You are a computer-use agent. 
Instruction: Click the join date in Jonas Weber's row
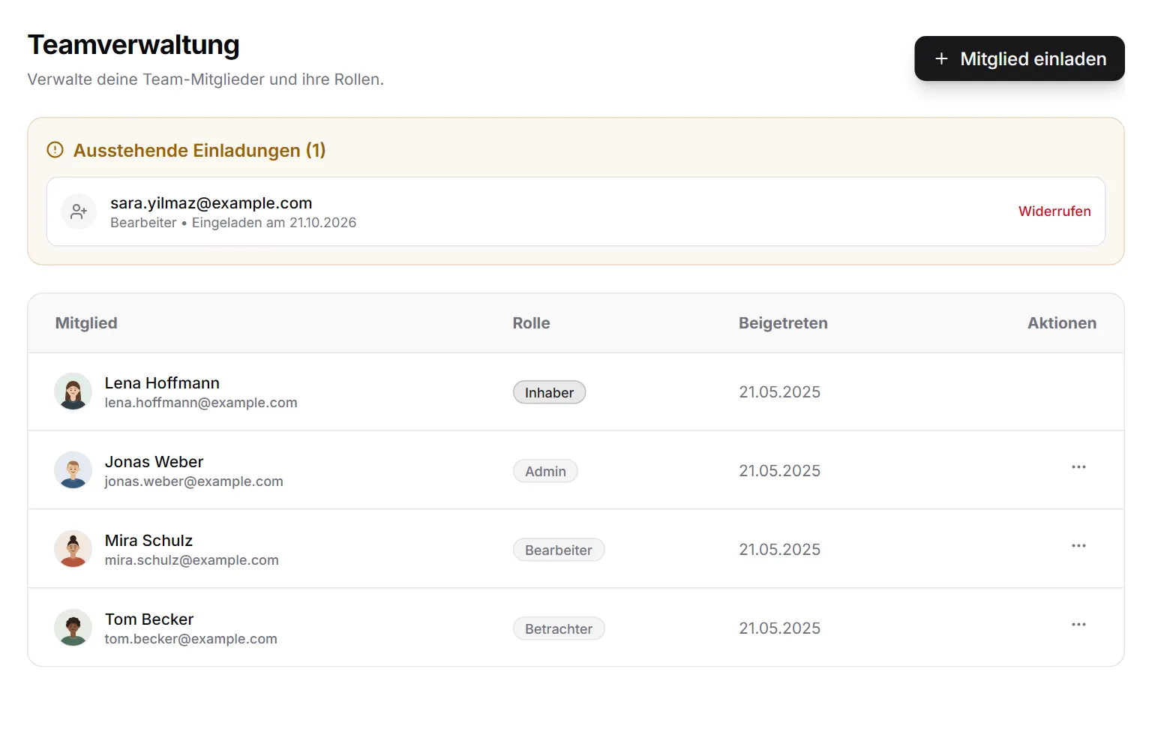point(780,471)
